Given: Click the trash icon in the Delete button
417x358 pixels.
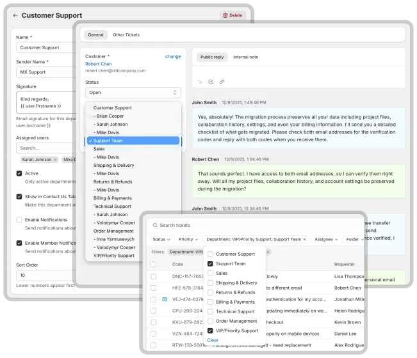Looking at the screenshot, I should click(x=225, y=15).
